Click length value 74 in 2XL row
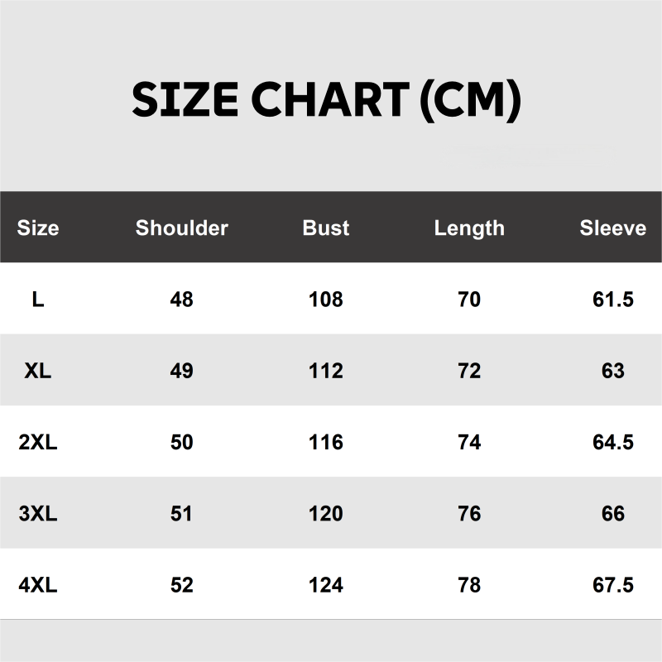The image size is (662, 662). click(469, 442)
